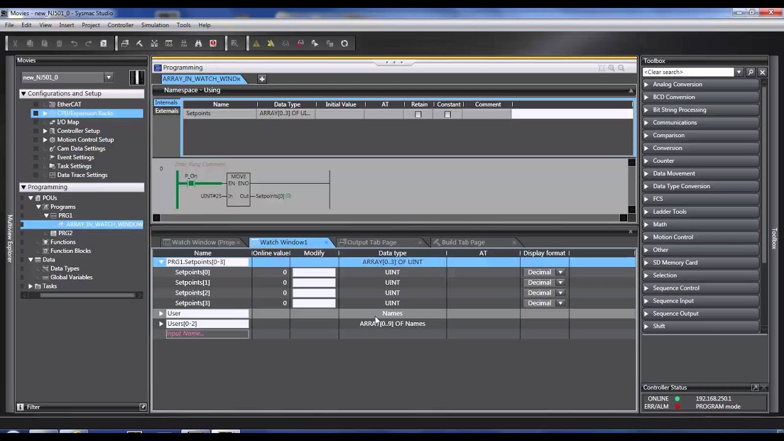784x441 pixels.
Task: Click the help question-mark toolbar icon
Action: click(x=104, y=43)
